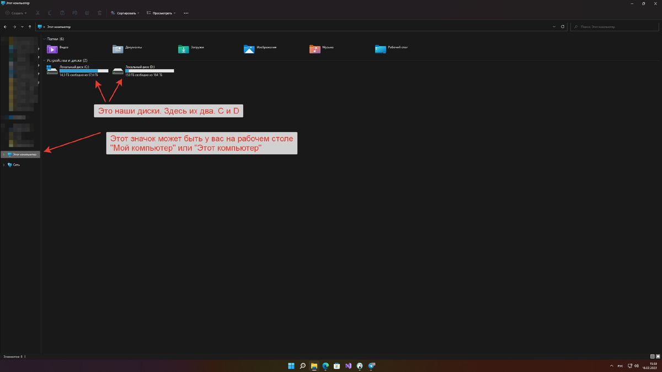Viewport: 662px width, 372px height.
Task: Click the Cut scissors toolbar icon
Action: (x=38, y=13)
